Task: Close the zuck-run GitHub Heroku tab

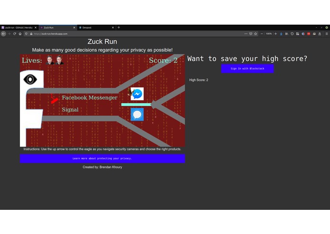Action: pyautogui.click(x=36, y=27)
